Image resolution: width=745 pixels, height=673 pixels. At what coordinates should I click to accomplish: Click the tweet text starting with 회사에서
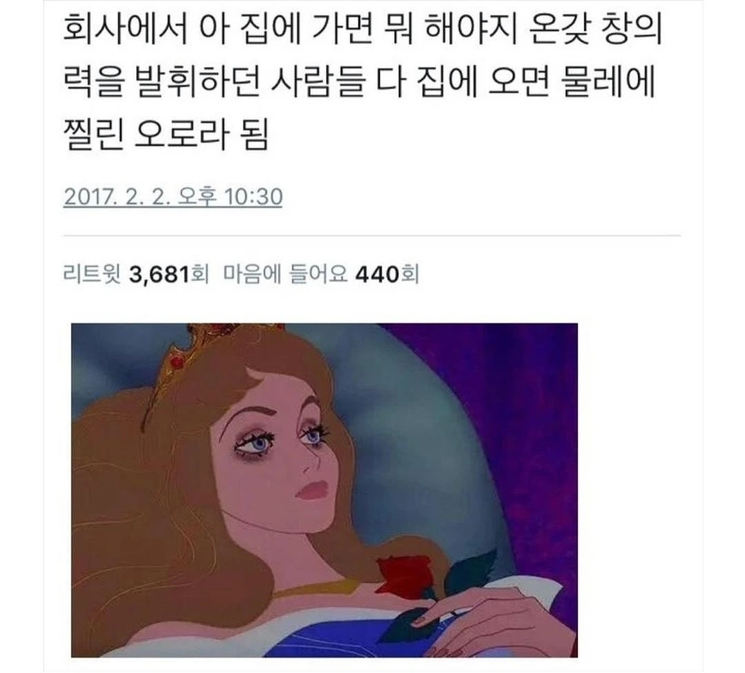(x=363, y=84)
